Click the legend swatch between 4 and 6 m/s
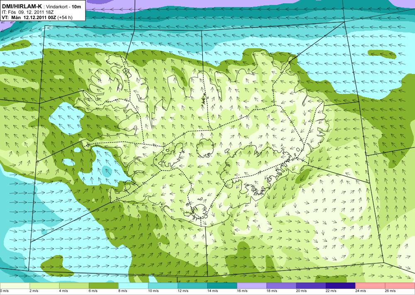Image resolution: width=415 pixels, height=295 pixels. point(74,286)
